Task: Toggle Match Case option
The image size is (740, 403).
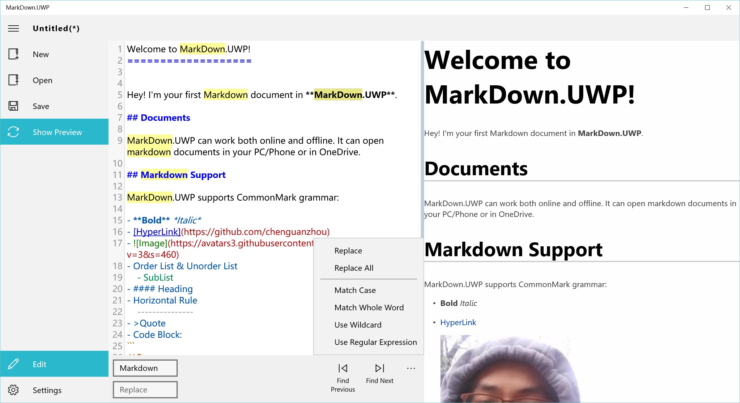Action: [x=355, y=290]
